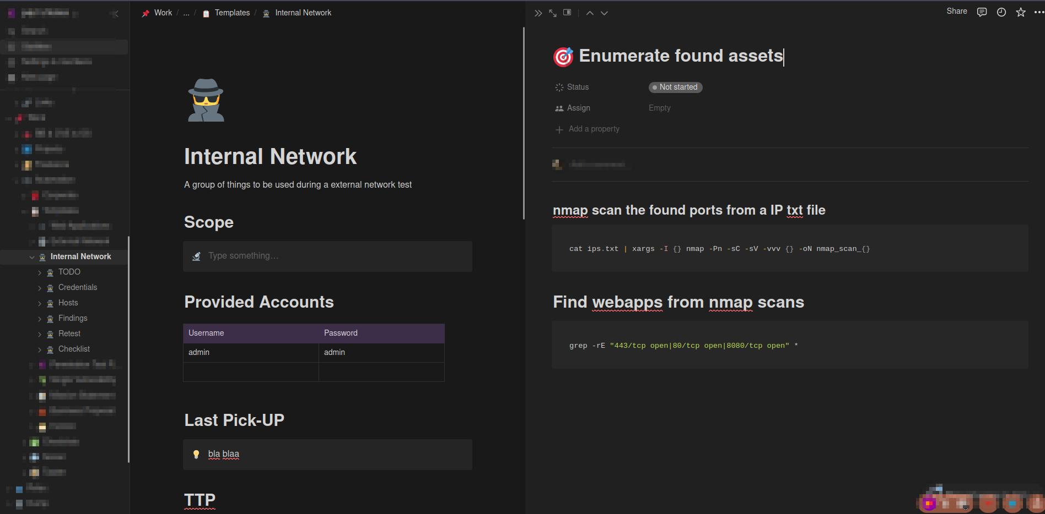Viewport: 1045px width, 514px height.
Task: Expand the TODO page in sidebar
Action: (x=40, y=272)
